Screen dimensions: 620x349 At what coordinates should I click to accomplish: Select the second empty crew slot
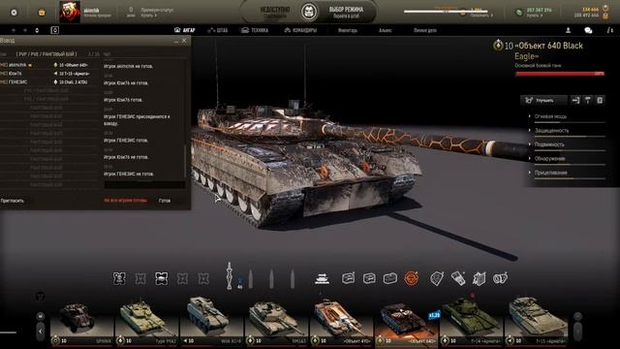point(140,278)
